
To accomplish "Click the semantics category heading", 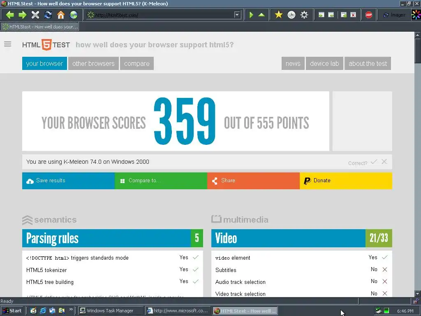I will point(50,220).
